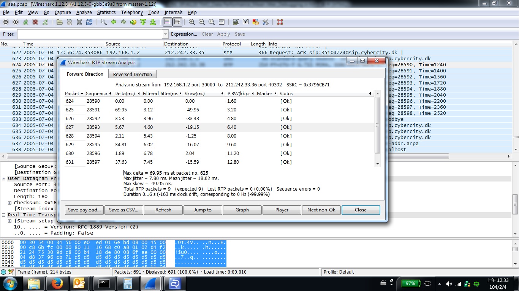This screenshot has height=291, width=519.
Task: Expand the Checksum tree node
Action: (x=10, y=203)
